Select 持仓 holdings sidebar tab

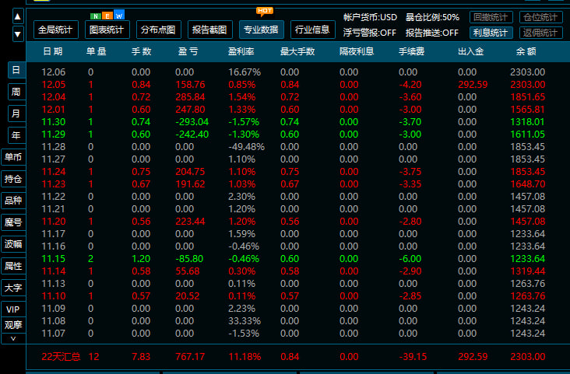[13, 179]
